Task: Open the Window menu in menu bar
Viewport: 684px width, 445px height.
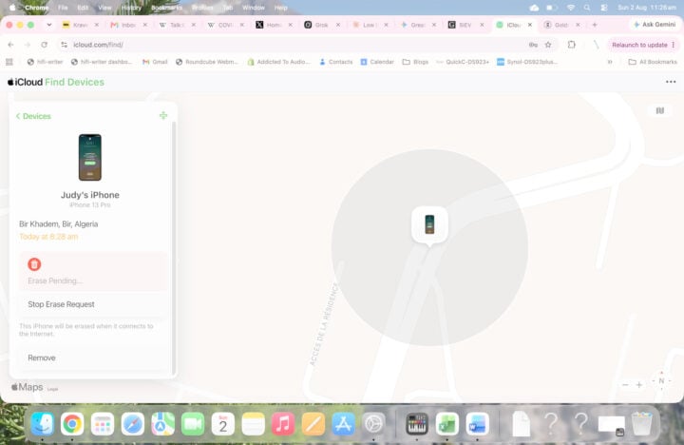Action: (254, 8)
